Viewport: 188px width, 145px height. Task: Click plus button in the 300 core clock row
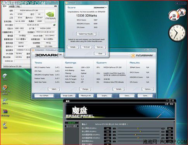point(163,128)
